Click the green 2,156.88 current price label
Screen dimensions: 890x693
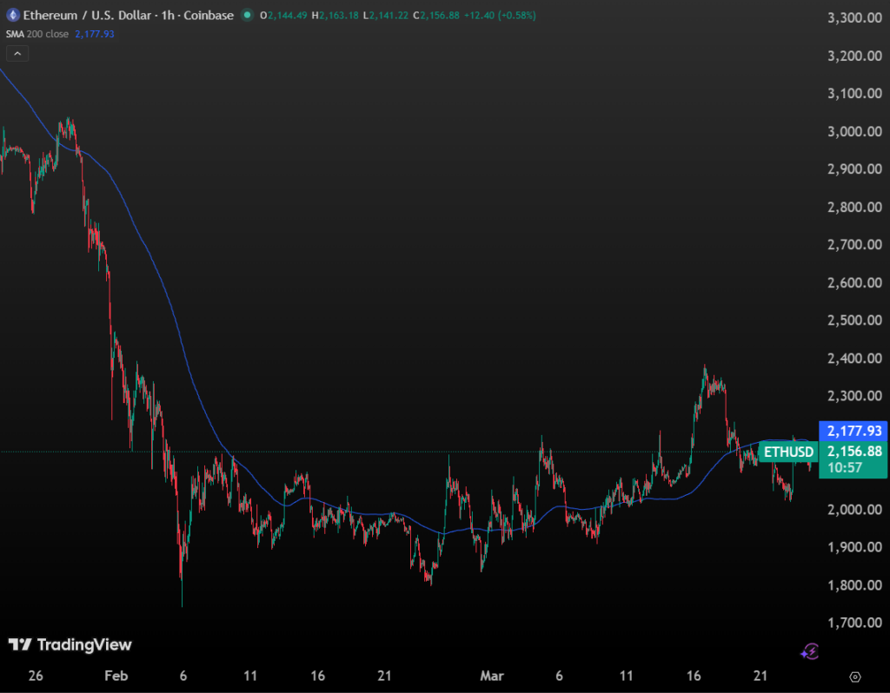[853, 451]
